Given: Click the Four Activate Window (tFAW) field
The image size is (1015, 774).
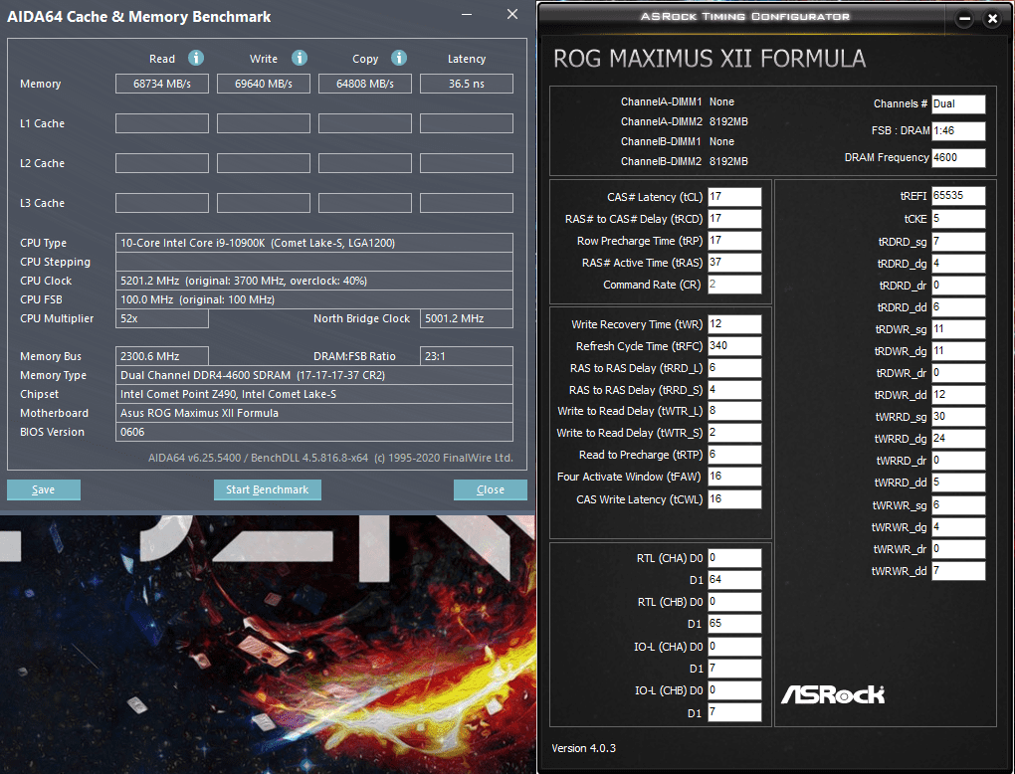Looking at the screenshot, I should 734,477.
